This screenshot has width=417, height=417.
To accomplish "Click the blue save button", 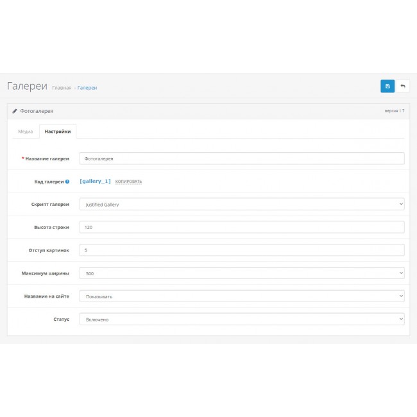I will click(x=387, y=86).
